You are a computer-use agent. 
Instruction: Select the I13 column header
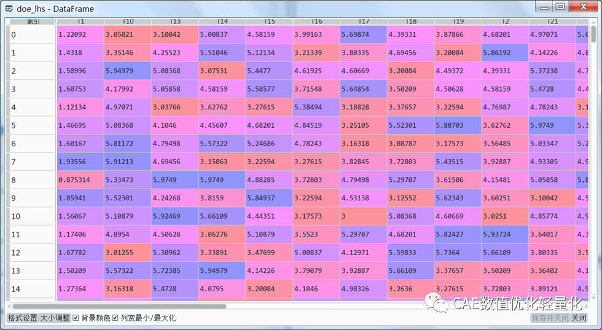point(175,22)
